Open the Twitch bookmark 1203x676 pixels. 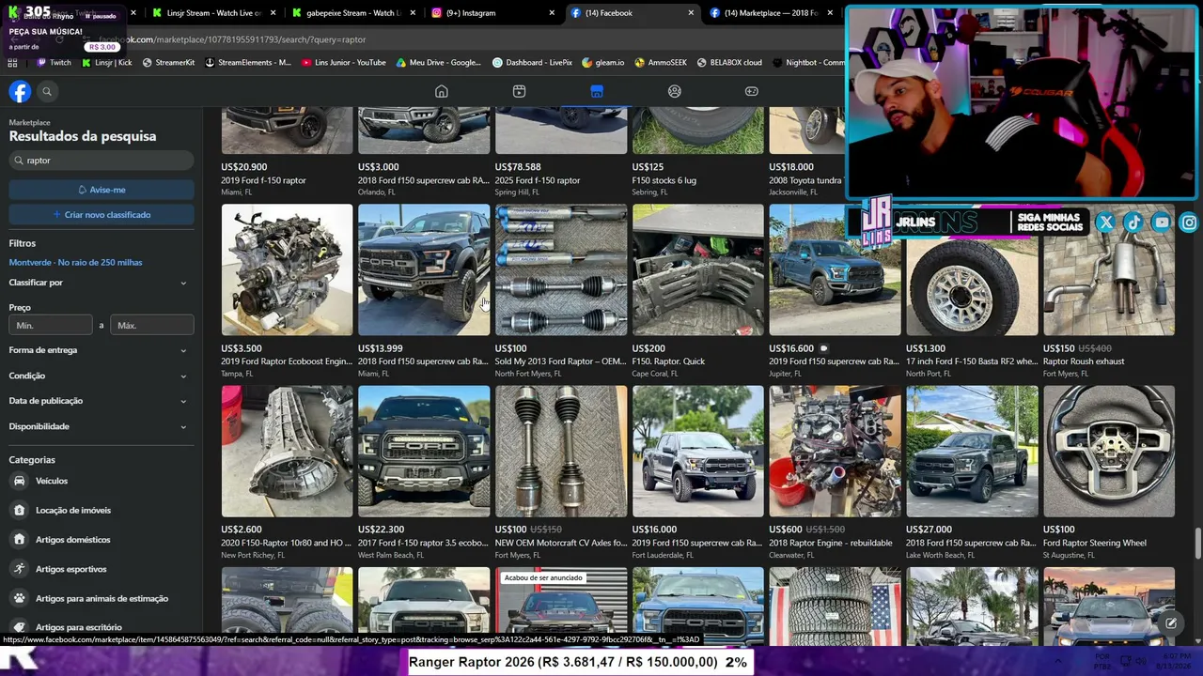[x=54, y=63]
